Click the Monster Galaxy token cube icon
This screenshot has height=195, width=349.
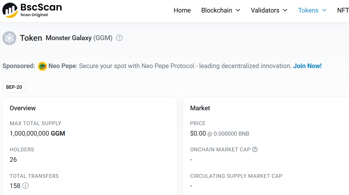click(9, 38)
